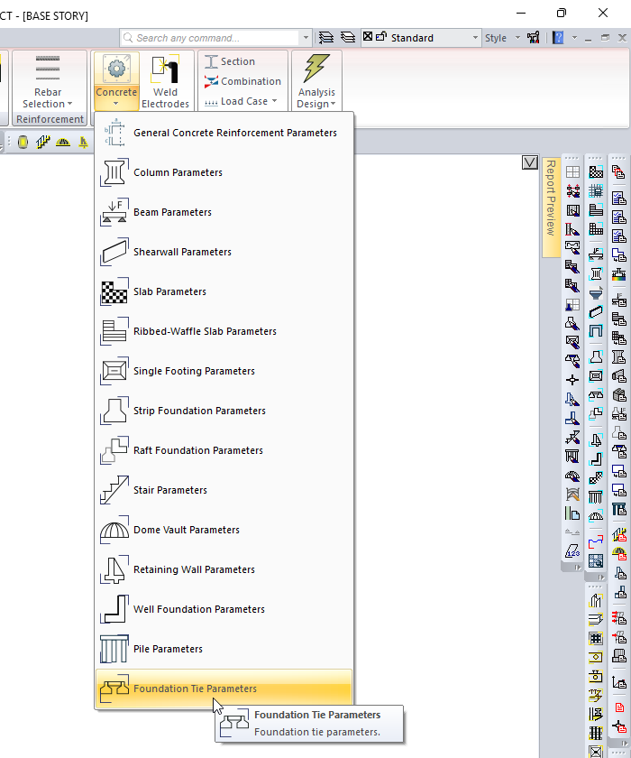Click the Combination button in ribbon
Viewport: 631px width, 758px height.
tap(242, 81)
